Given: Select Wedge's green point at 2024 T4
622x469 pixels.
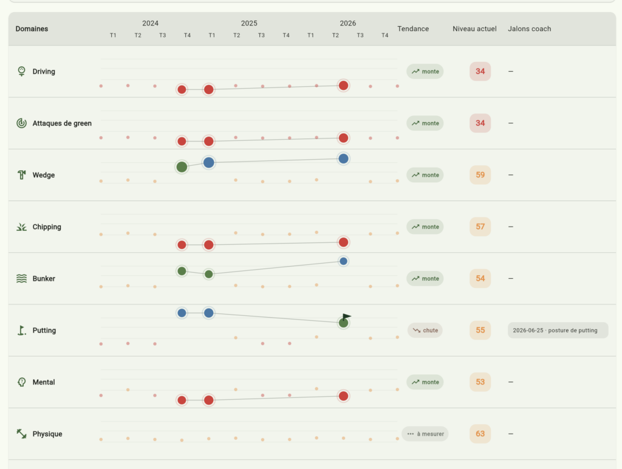Looking at the screenshot, I should click(182, 167).
